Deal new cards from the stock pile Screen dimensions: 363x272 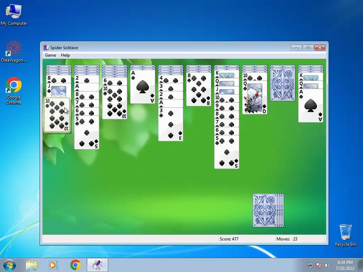(x=268, y=210)
